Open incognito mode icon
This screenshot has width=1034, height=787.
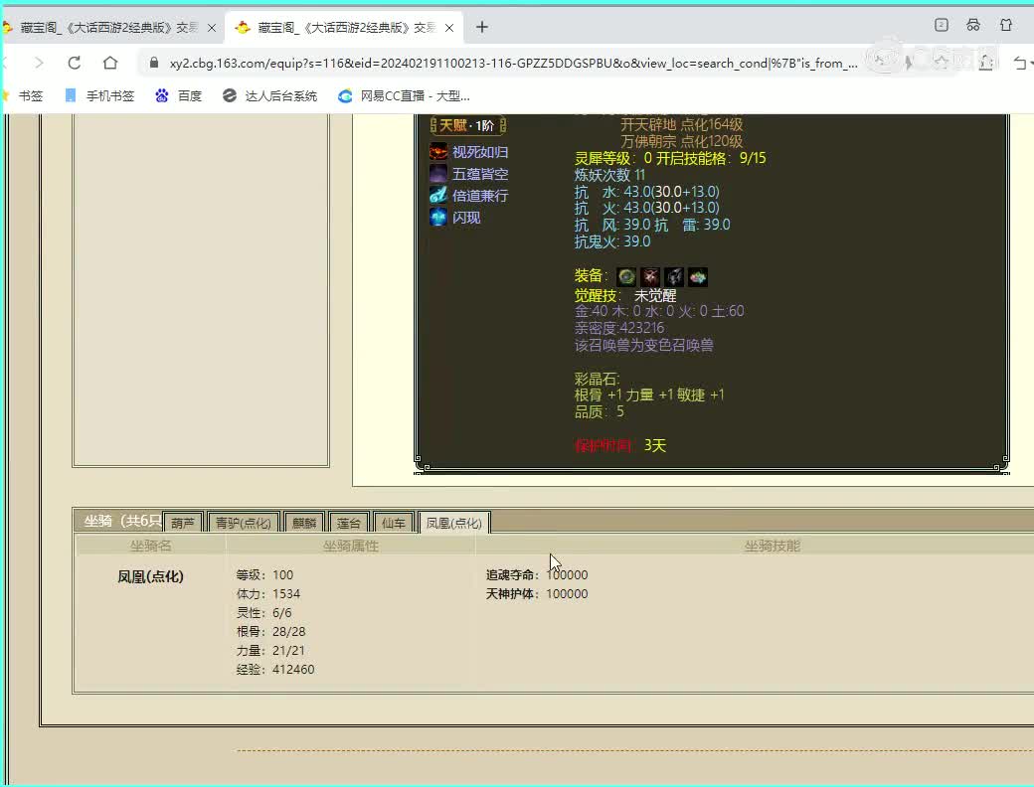(x=973, y=25)
